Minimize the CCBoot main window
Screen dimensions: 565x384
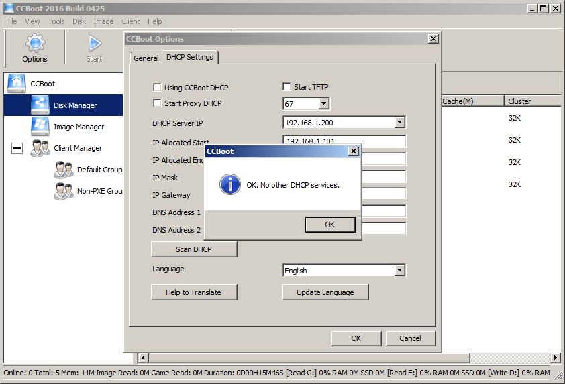(532, 8)
